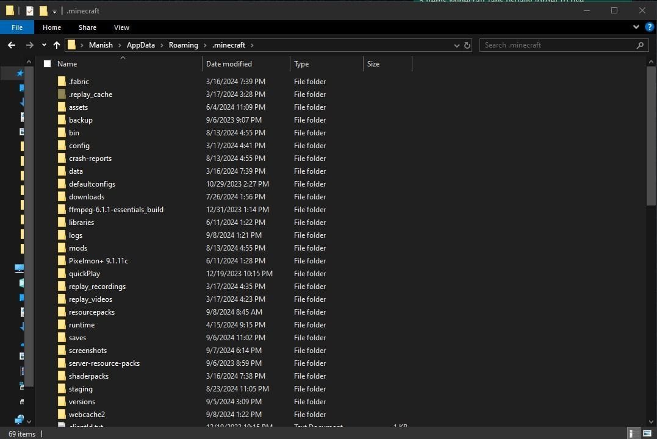Refresh the .minecraft folder listing
Screen dimensions: 657x439
pos(467,45)
